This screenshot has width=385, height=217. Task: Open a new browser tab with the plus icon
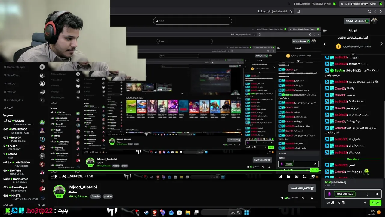[289, 4]
